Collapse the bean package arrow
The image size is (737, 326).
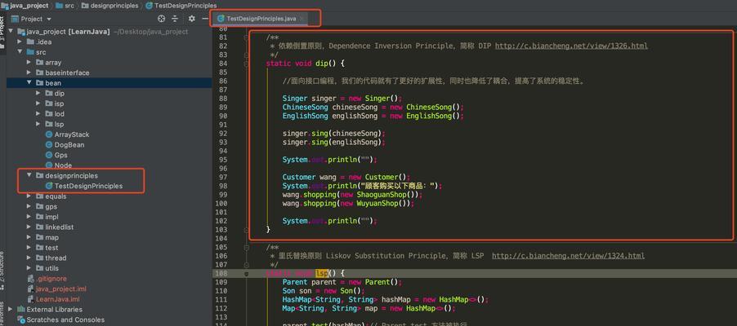point(29,83)
